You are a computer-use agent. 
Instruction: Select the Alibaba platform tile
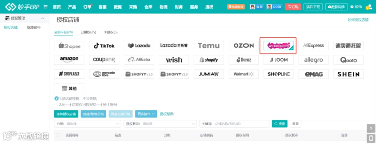point(139,59)
